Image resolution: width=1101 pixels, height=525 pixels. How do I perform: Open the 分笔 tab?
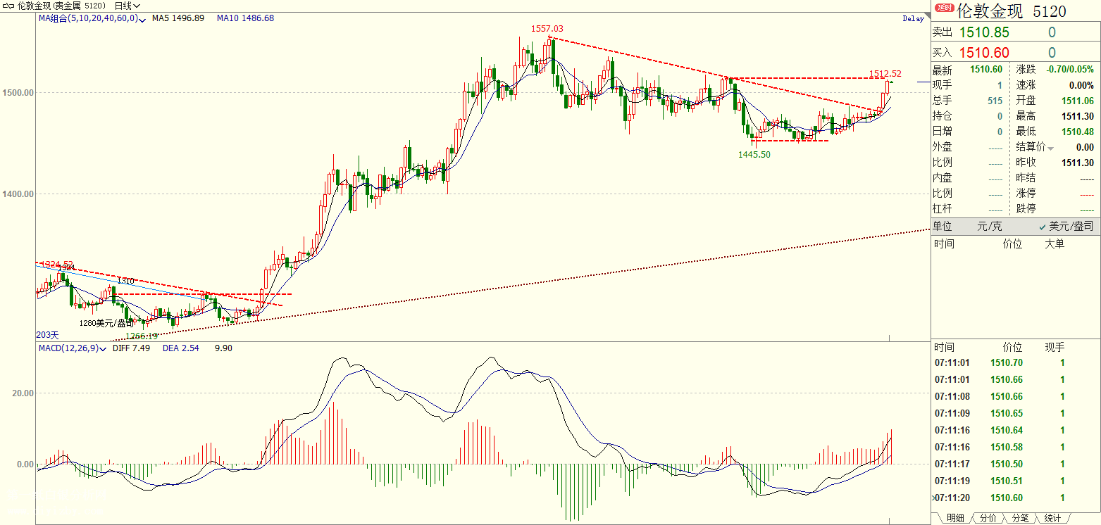(1019, 518)
